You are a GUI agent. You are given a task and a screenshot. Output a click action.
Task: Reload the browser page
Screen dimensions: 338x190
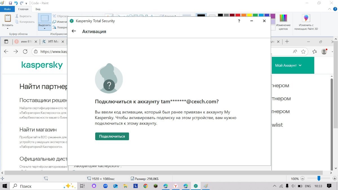pos(25,52)
